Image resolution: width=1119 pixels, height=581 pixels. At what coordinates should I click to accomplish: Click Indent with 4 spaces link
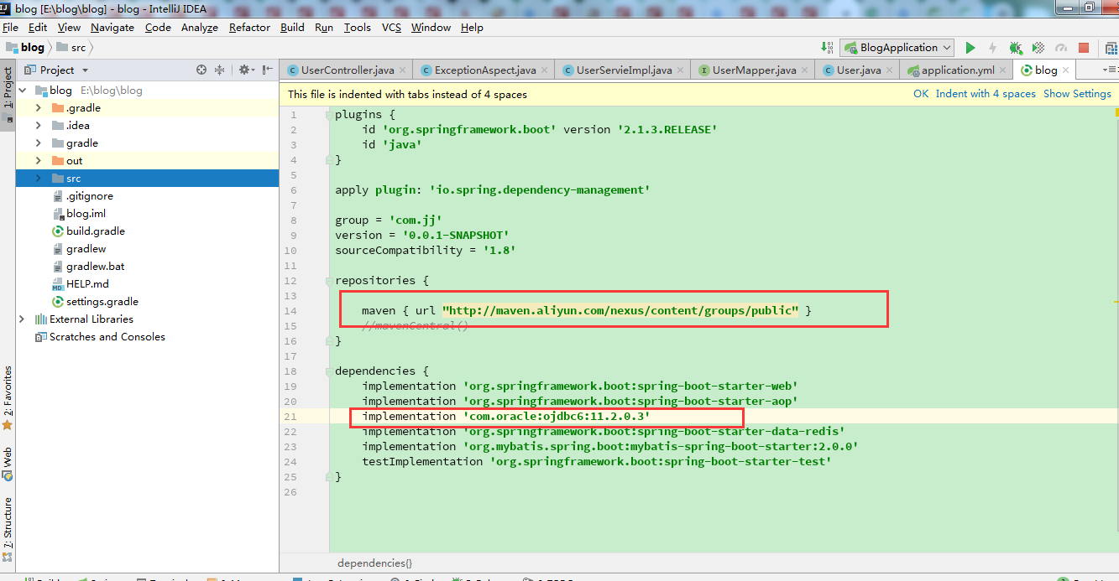(986, 94)
